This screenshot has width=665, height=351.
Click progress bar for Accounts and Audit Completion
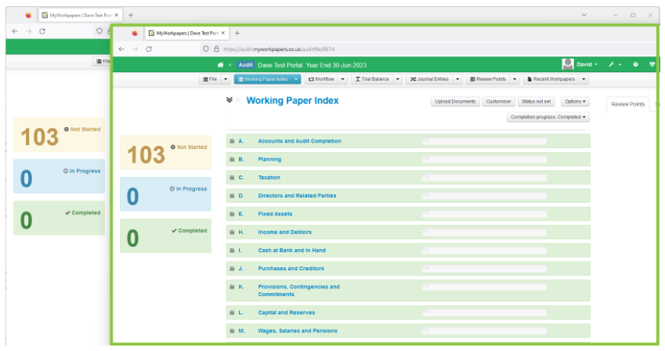tap(484, 141)
